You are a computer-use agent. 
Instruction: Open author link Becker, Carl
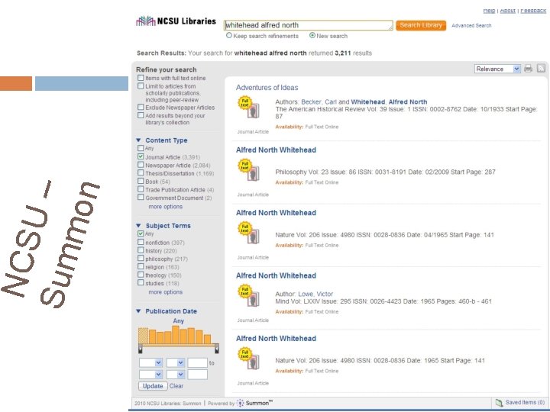point(319,102)
